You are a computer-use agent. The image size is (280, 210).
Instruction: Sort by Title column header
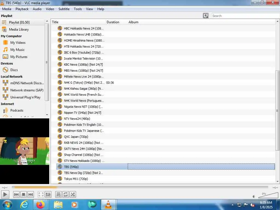[78, 22]
